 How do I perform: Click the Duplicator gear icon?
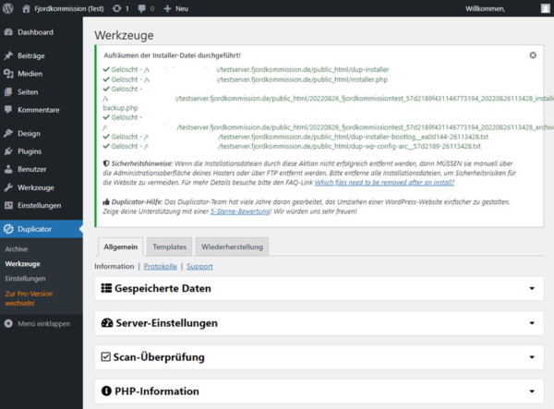pyautogui.click(x=8, y=229)
